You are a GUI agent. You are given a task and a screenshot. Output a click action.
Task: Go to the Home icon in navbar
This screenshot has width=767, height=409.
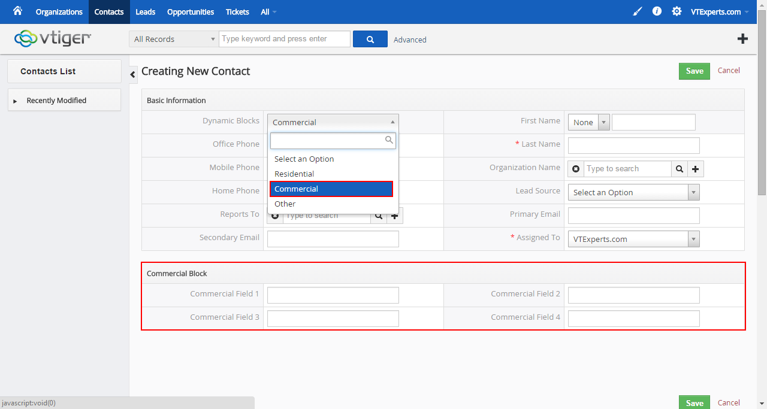click(x=17, y=11)
